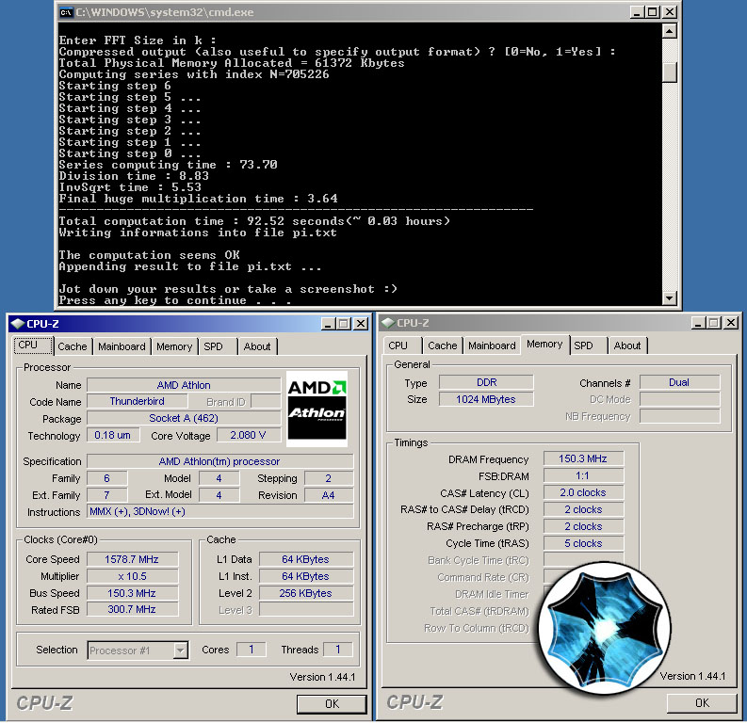This screenshot has height=723, width=747.
Task: Open Cache tab in left CPU-Z window
Action: coord(73,346)
